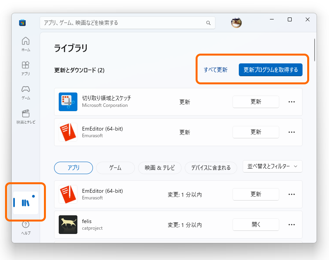
Task: Open the ホーム section in the sidebar
Action: pos(25,44)
